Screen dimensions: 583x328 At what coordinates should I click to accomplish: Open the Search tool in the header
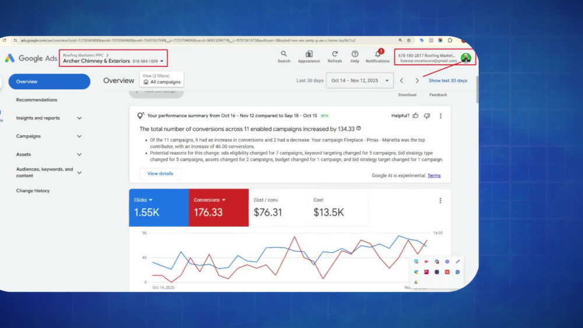(x=284, y=57)
